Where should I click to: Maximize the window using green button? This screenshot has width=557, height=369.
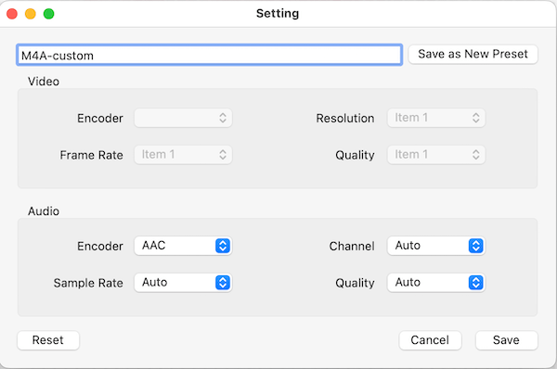48,14
